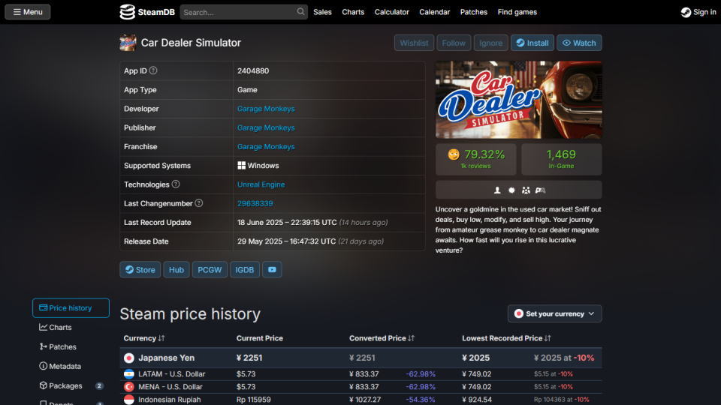Click the Follow button
The height and width of the screenshot is (405, 721).
click(x=454, y=43)
